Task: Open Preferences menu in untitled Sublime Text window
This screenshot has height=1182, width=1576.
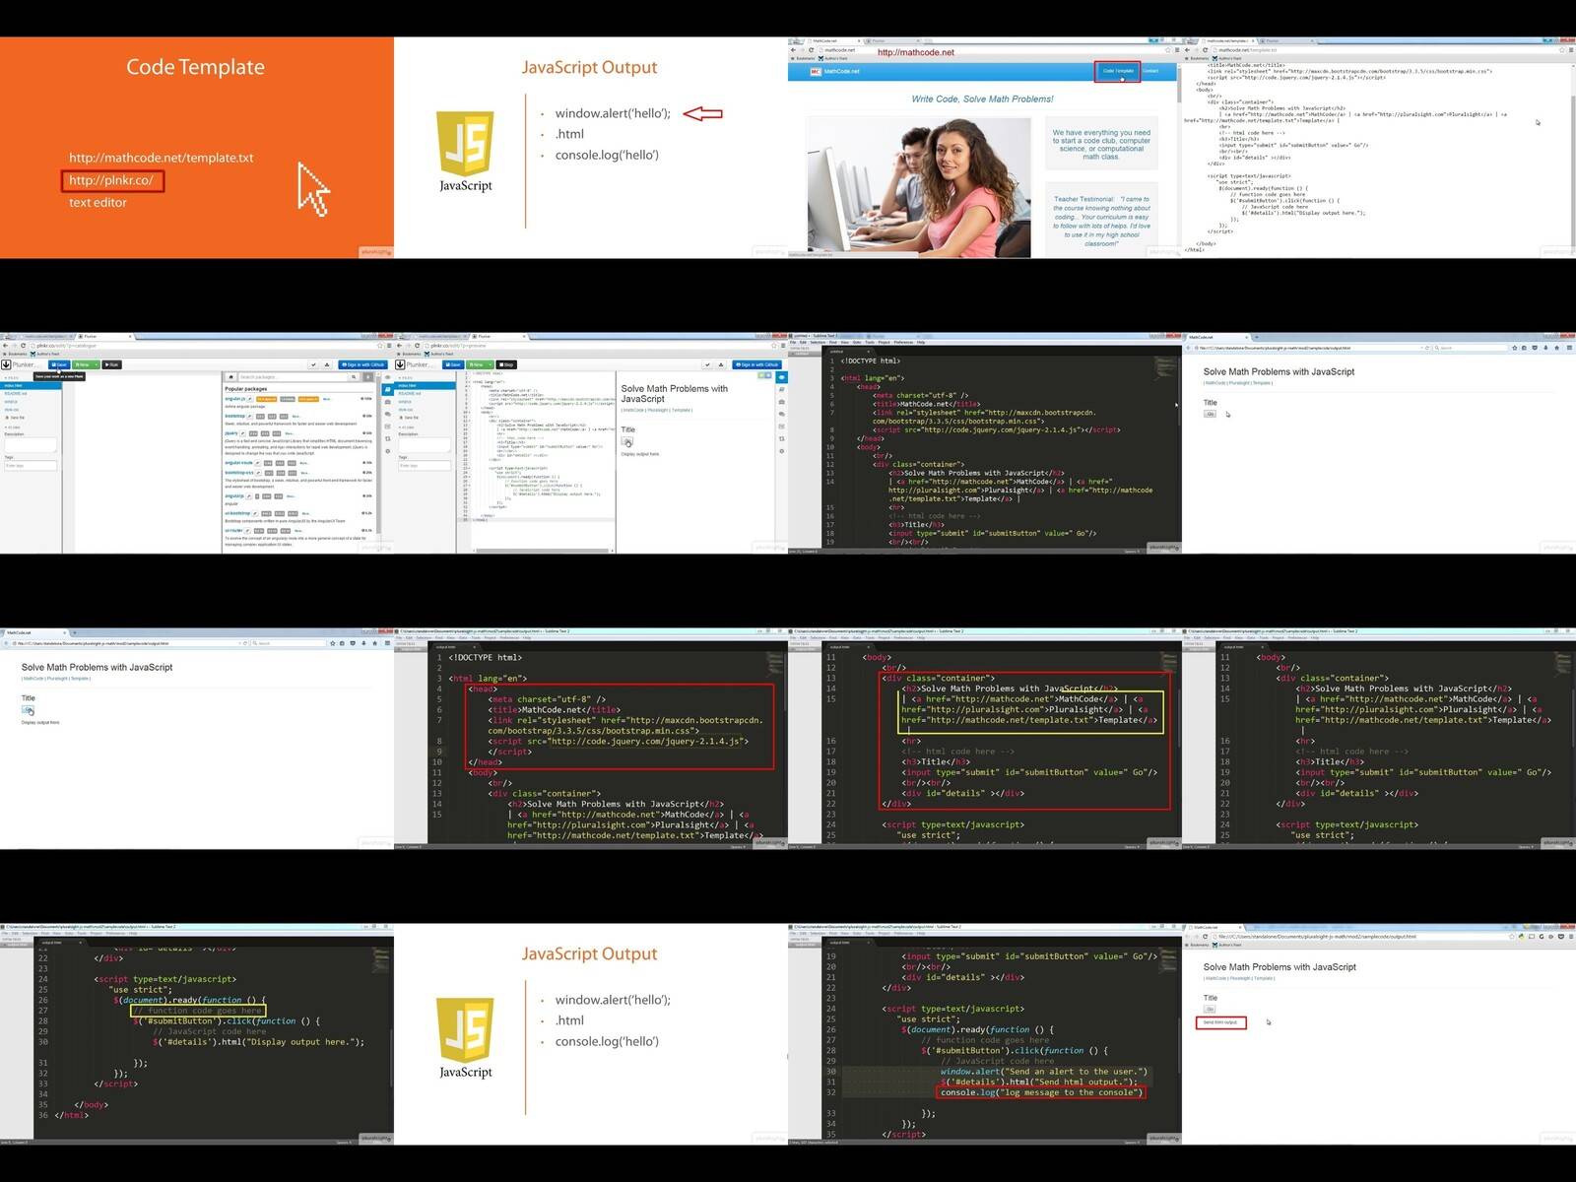Action: (x=903, y=342)
